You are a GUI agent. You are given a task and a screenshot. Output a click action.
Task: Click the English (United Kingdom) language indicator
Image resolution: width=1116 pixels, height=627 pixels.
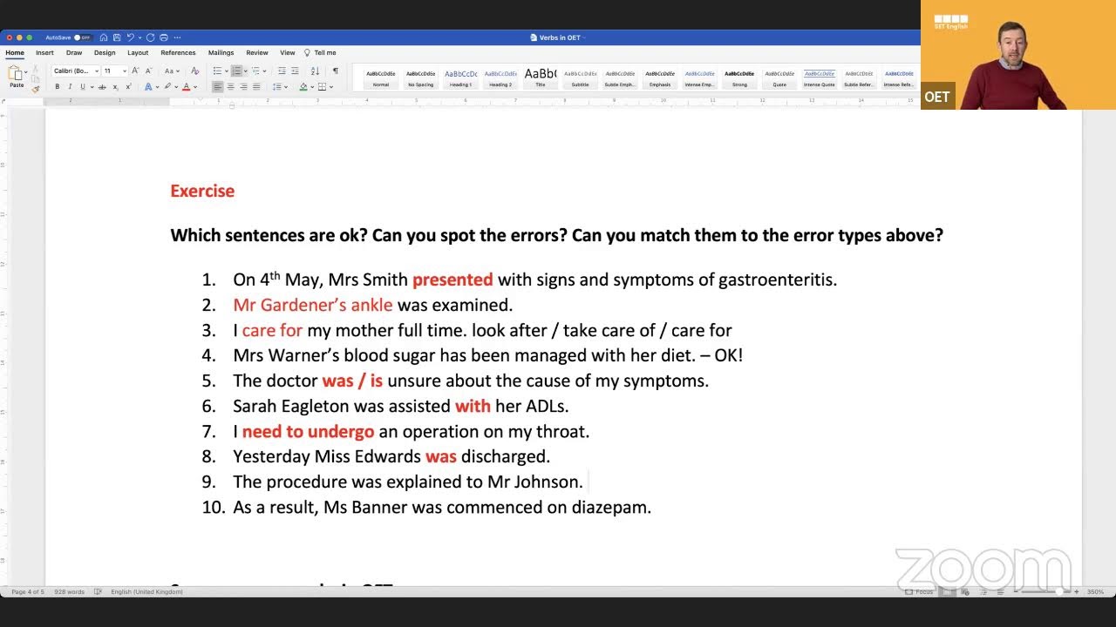pyautogui.click(x=146, y=591)
